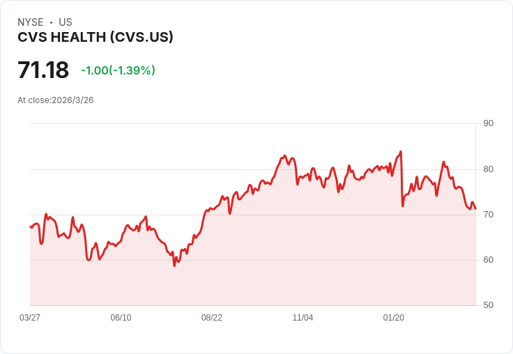
Task: Click the At close date text
Action: [x=56, y=100]
